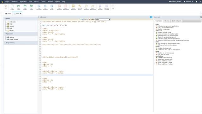Screen dimensions: 202x114
Task: Open the Data dictionary tool
Action: click(x=100, y=7)
